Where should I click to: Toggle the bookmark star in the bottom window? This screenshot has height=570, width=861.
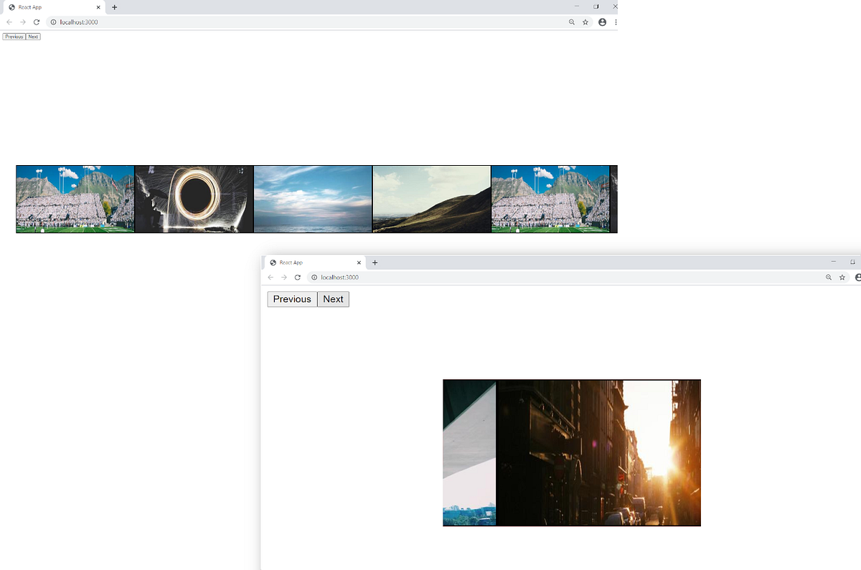click(x=842, y=277)
